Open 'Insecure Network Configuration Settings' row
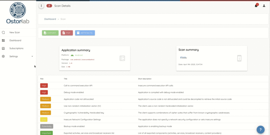 pyautogui.click(x=153, y=120)
